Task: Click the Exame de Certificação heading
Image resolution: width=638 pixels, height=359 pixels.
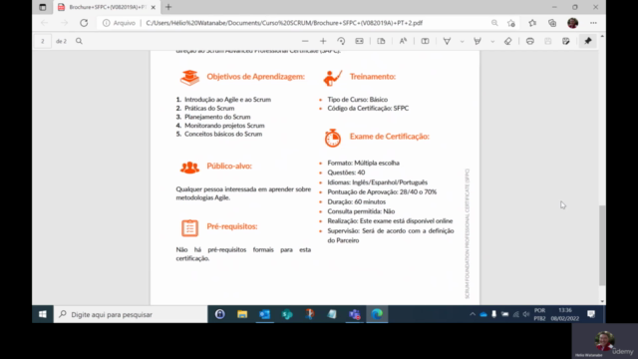Action: tap(390, 137)
